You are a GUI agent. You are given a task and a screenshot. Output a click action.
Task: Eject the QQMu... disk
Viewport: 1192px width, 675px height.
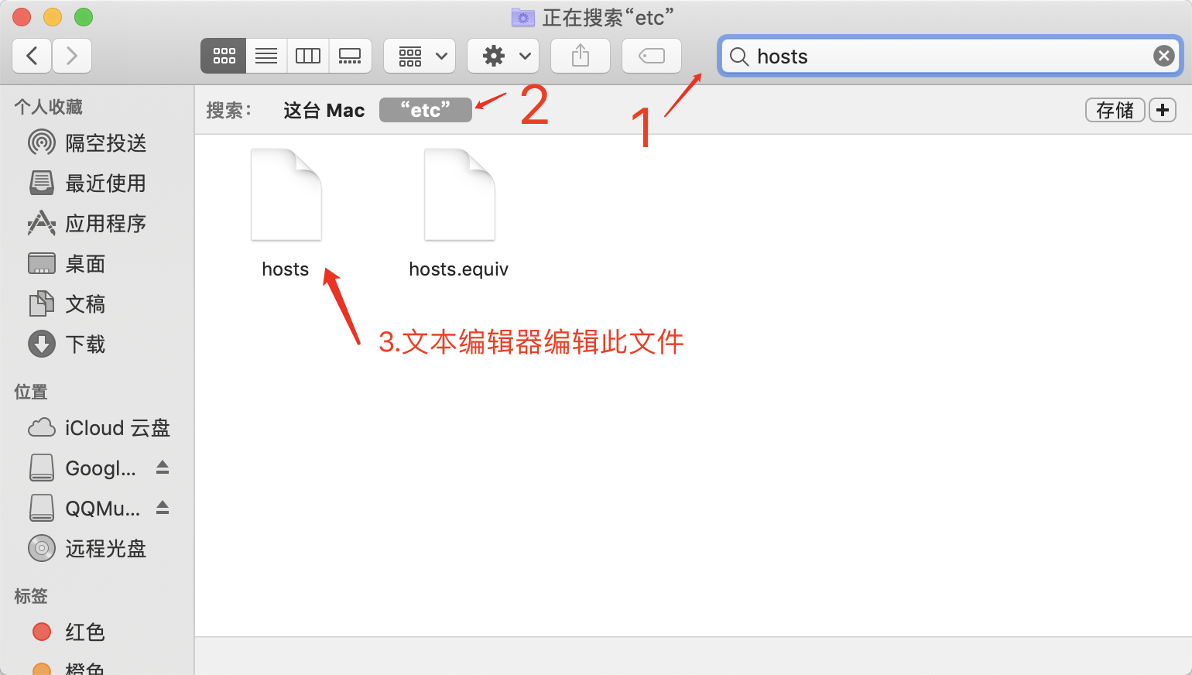163,507
